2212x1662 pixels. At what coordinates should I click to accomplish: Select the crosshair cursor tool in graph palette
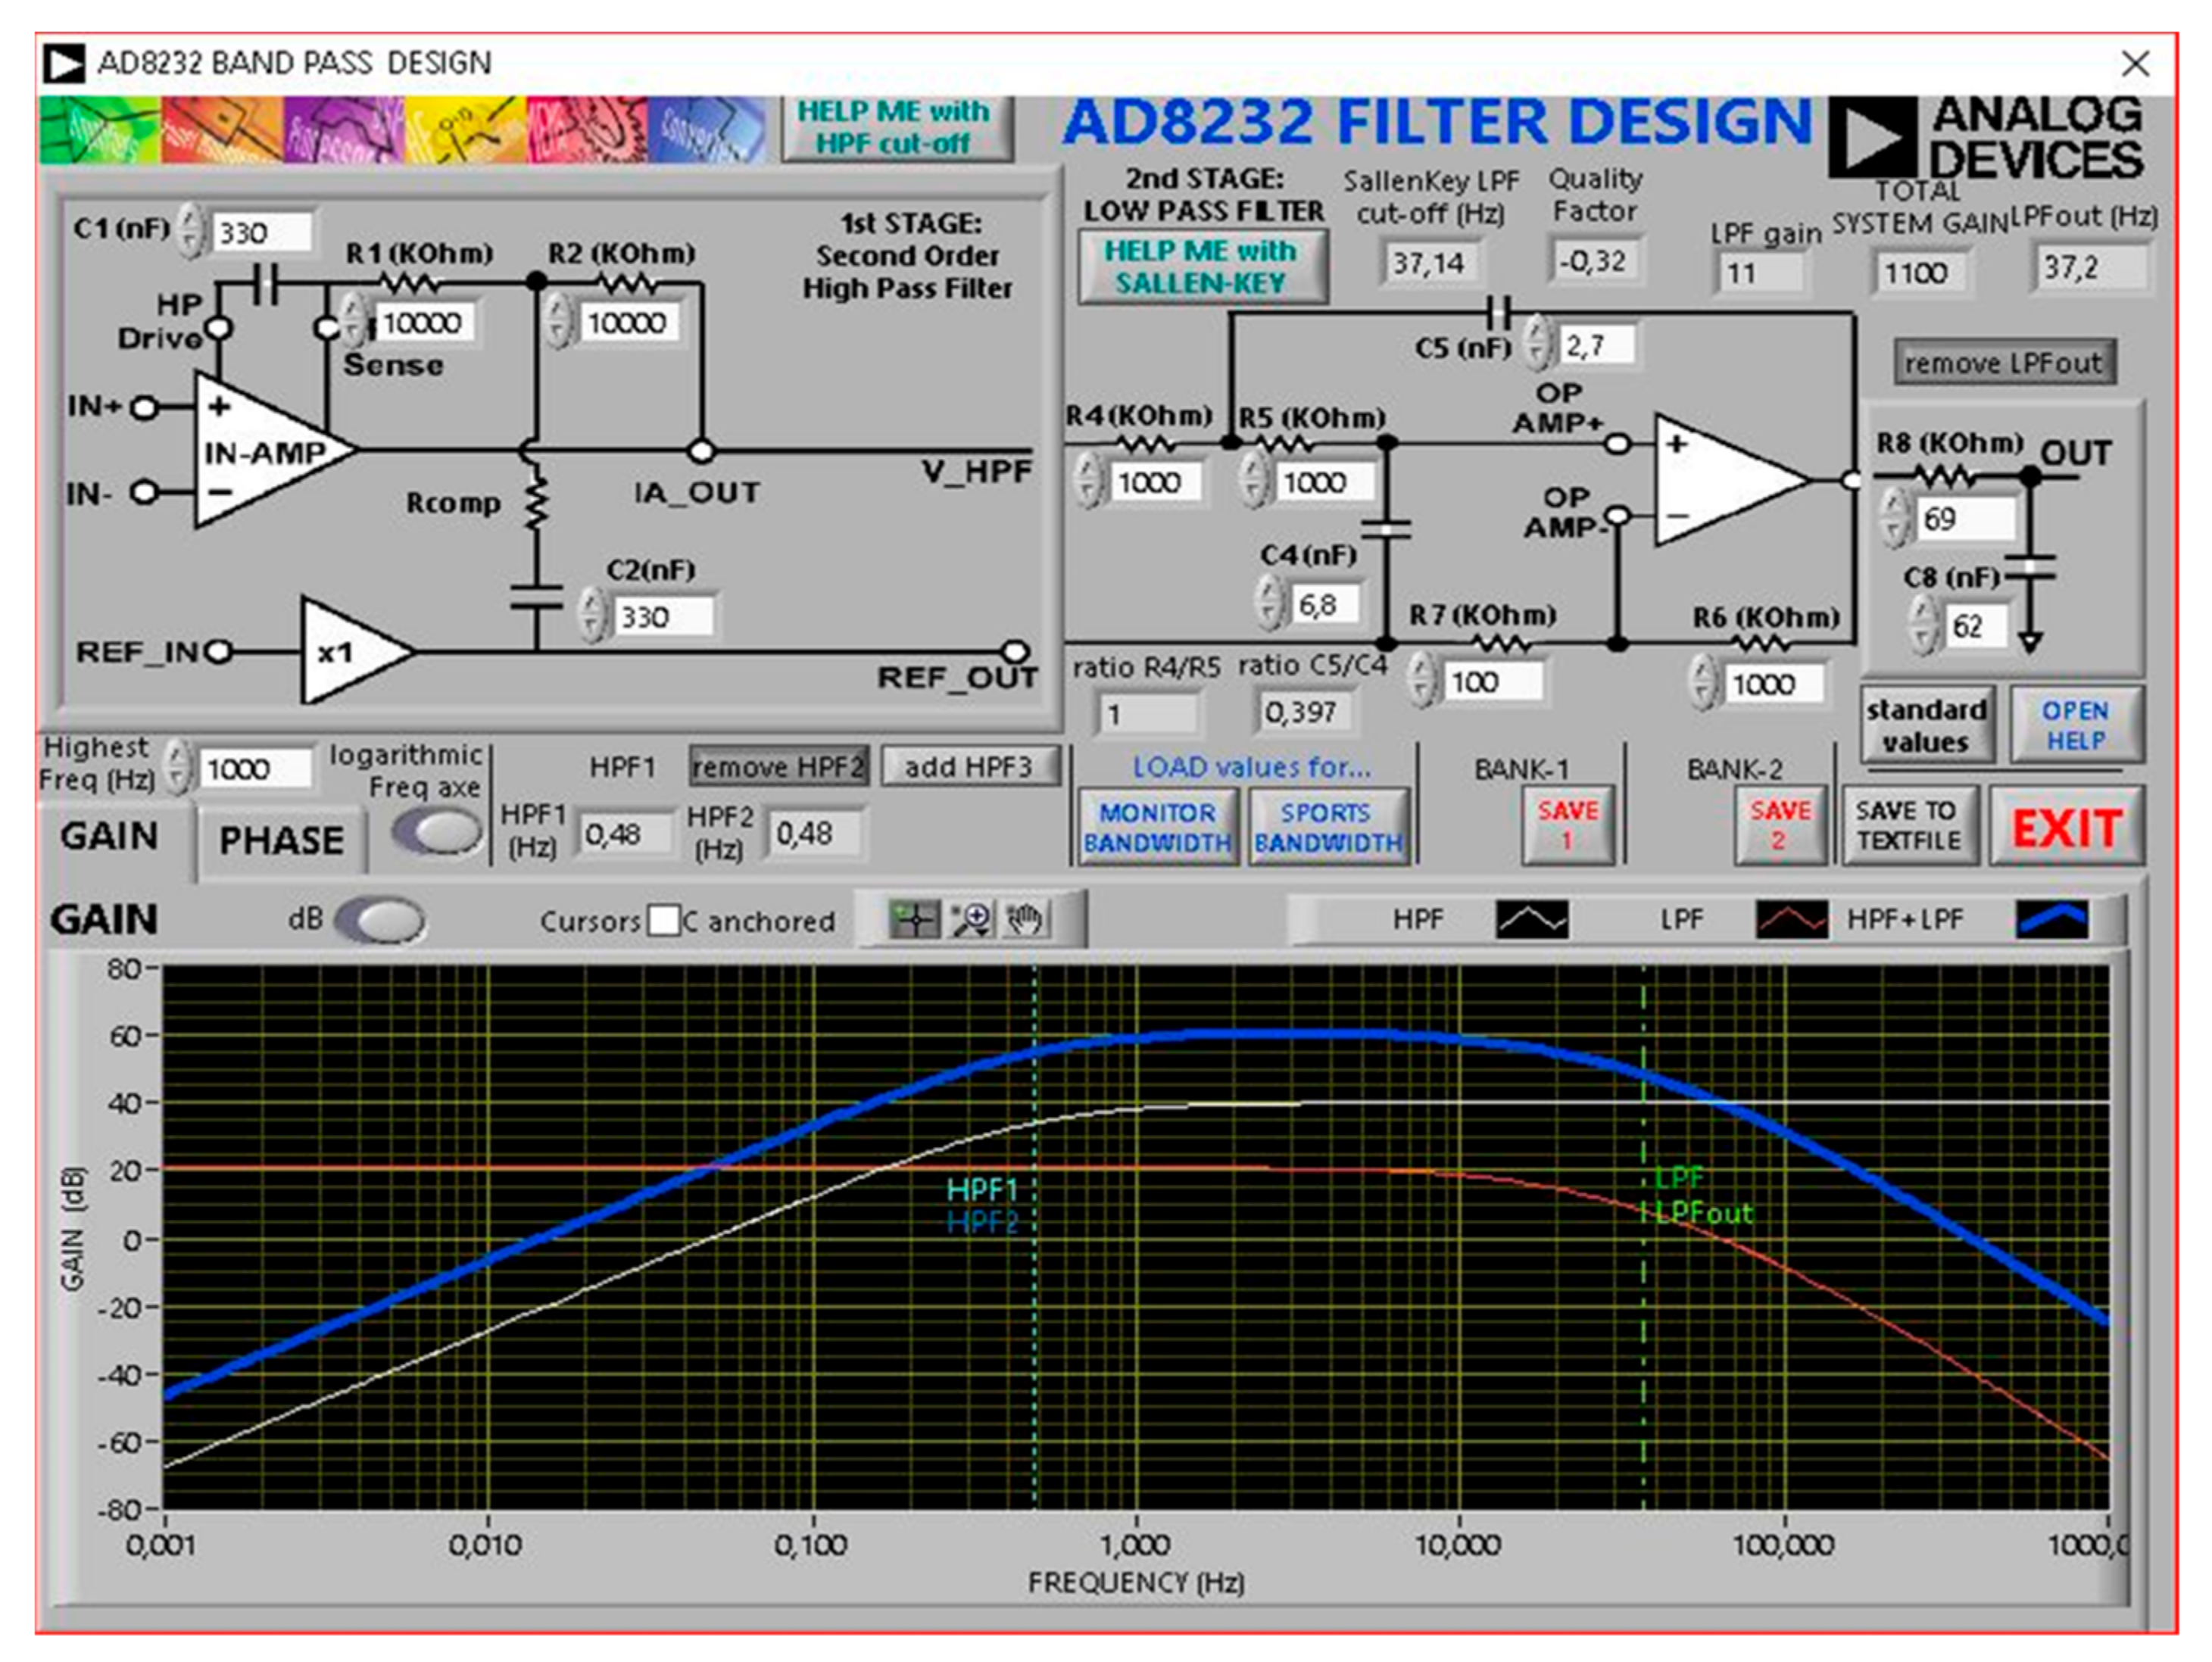(x=914, y=919)
